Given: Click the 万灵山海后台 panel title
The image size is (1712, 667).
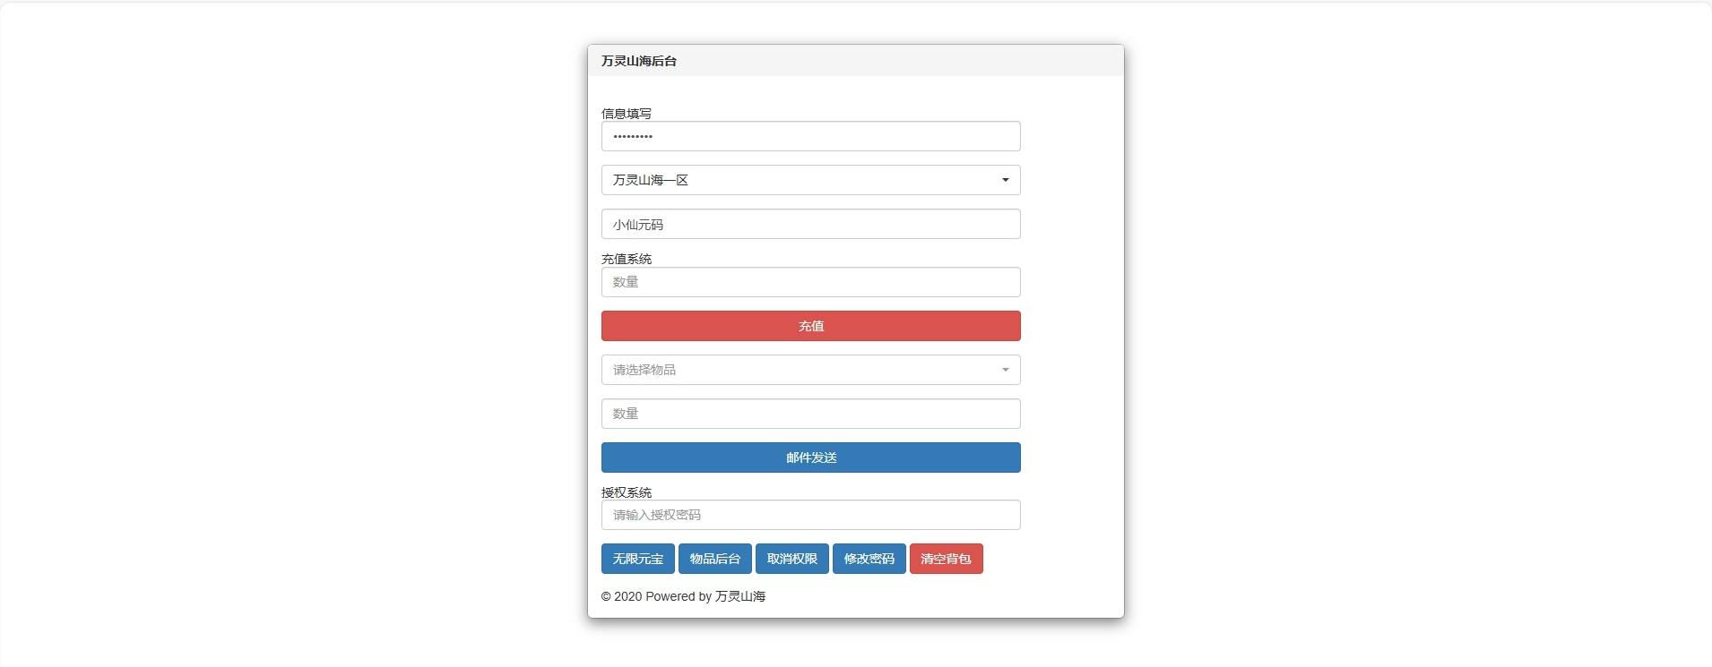Looking at the screenshot, I should [639, 61].
